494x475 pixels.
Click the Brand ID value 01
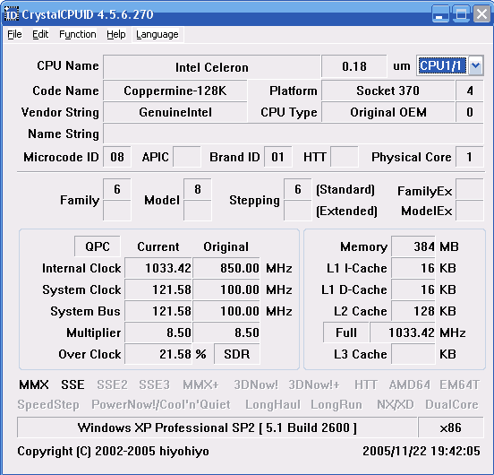coord(277,157)
